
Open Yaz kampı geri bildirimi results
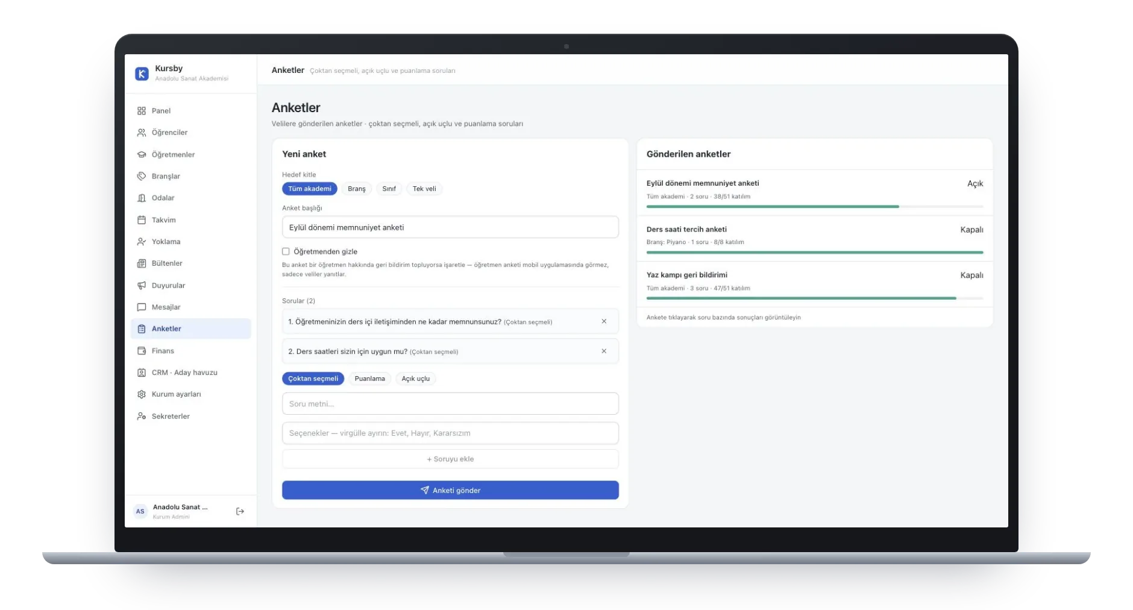pos(814,285)
